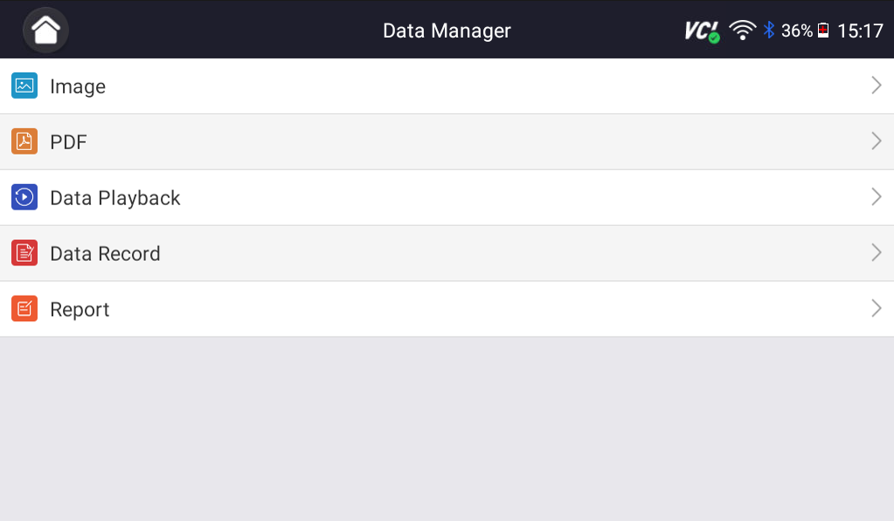
Task: Open the PDF menu entry
Action: (68, 142)
